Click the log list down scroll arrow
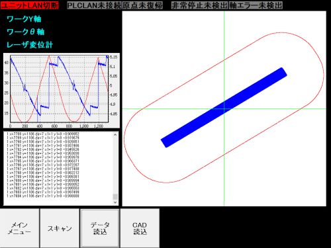The width and height of the screenshot is (331, 248). tap(115, 202)
